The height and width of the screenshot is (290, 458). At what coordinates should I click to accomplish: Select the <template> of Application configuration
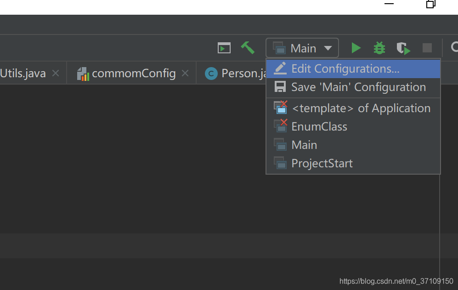(361, 108)
